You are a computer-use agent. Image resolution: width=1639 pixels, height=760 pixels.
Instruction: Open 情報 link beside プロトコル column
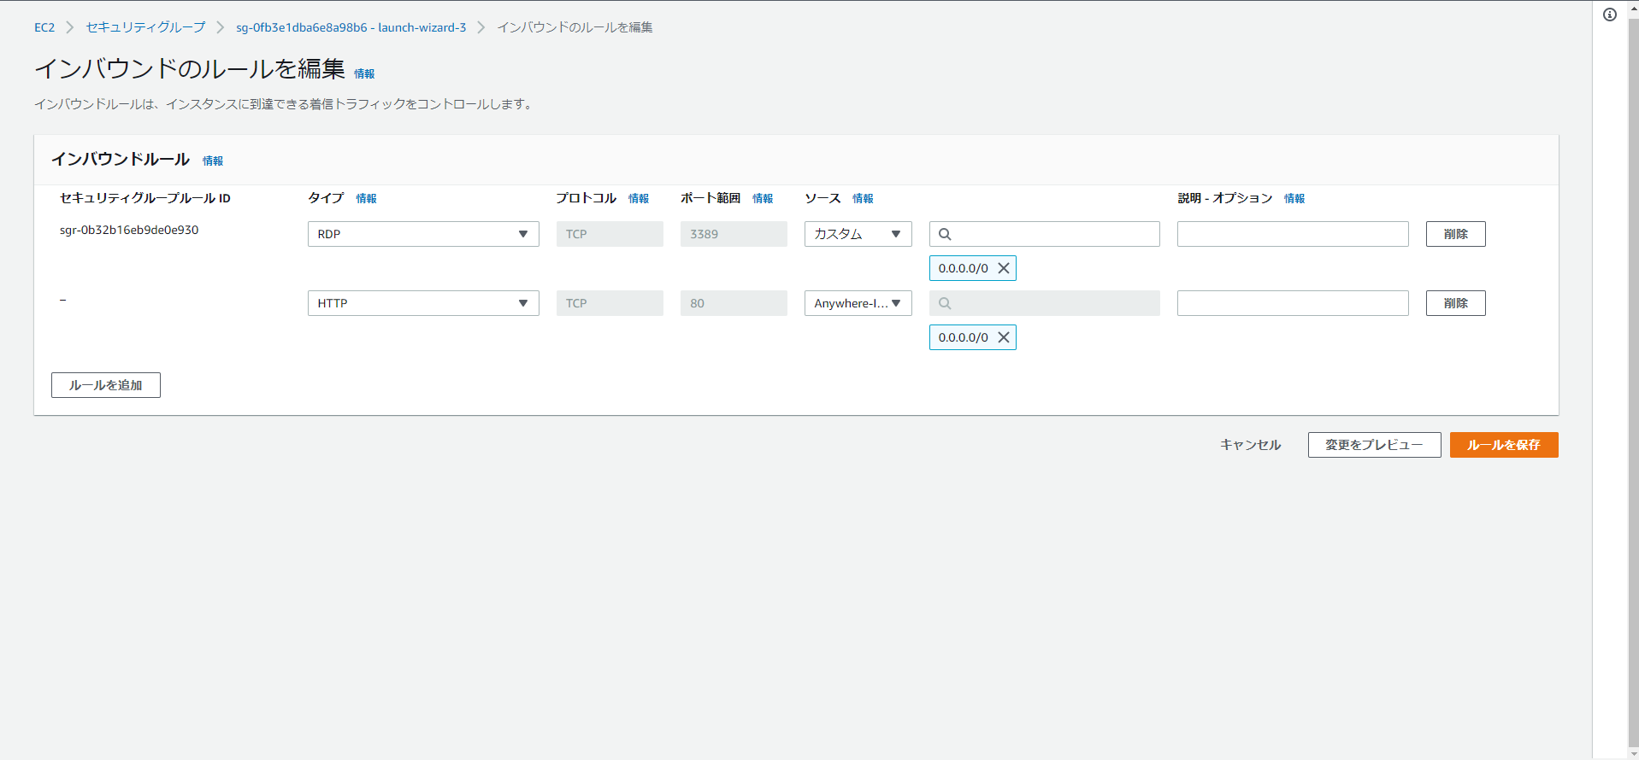639,198
